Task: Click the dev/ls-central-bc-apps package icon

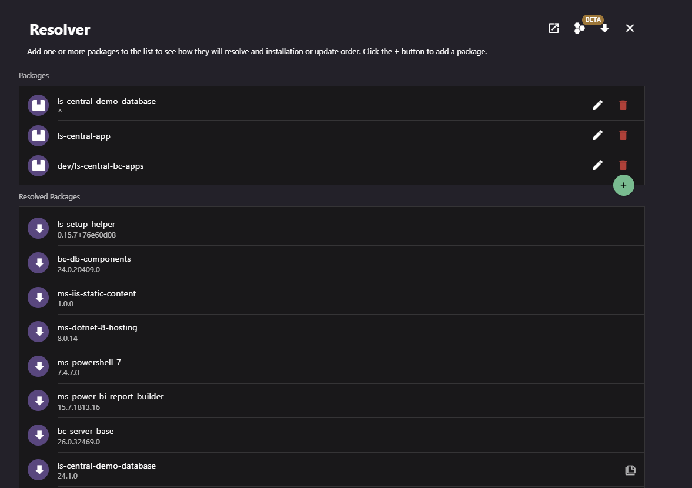Action: click(38, 165)
